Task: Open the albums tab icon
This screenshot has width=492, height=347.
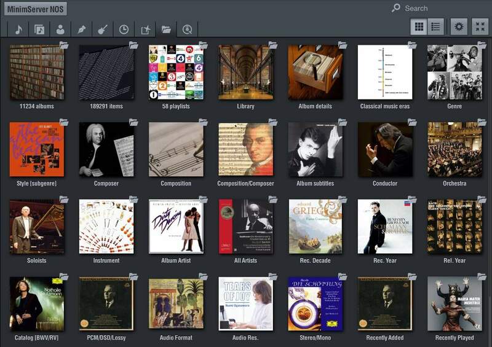Action: point(39,29)
